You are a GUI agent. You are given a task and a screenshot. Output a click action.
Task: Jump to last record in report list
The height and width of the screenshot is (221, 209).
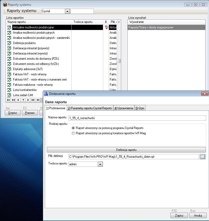(38, 100)
